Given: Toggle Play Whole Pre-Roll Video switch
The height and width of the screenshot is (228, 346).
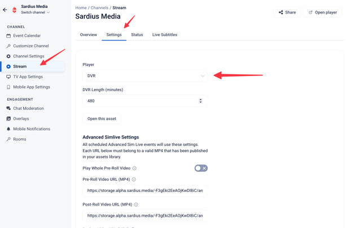Looking at the screenshot, I should click(x=201, y=168).
